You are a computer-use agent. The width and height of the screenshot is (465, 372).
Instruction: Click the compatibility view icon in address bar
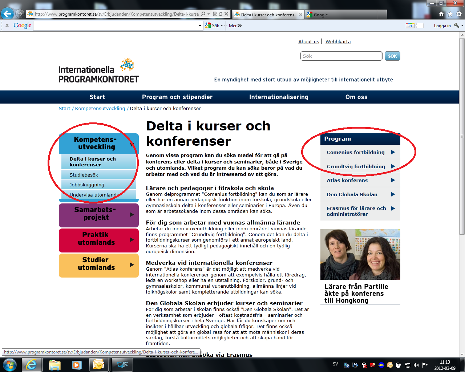point(215,14)
